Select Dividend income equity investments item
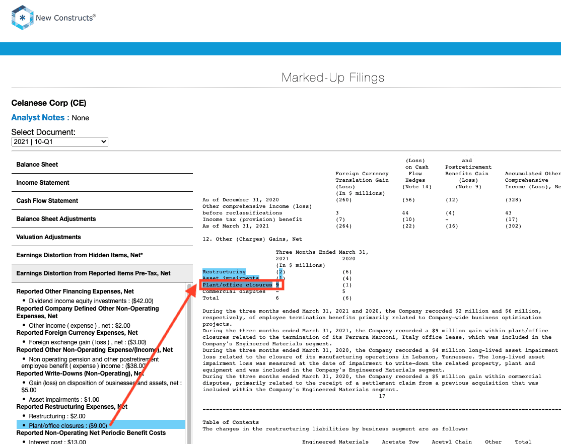This screenshot has width=561, height=444. [91, 301]
